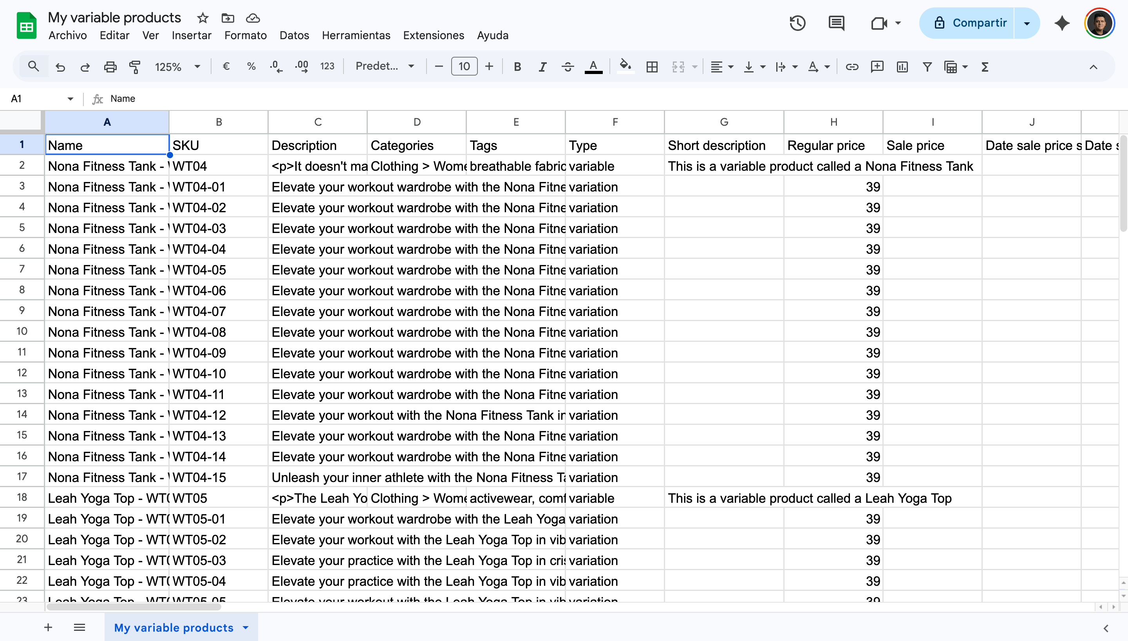The height and width of the screenshot is (641, 1128).
Task: Click the font size input box
Action: (464, 67)
